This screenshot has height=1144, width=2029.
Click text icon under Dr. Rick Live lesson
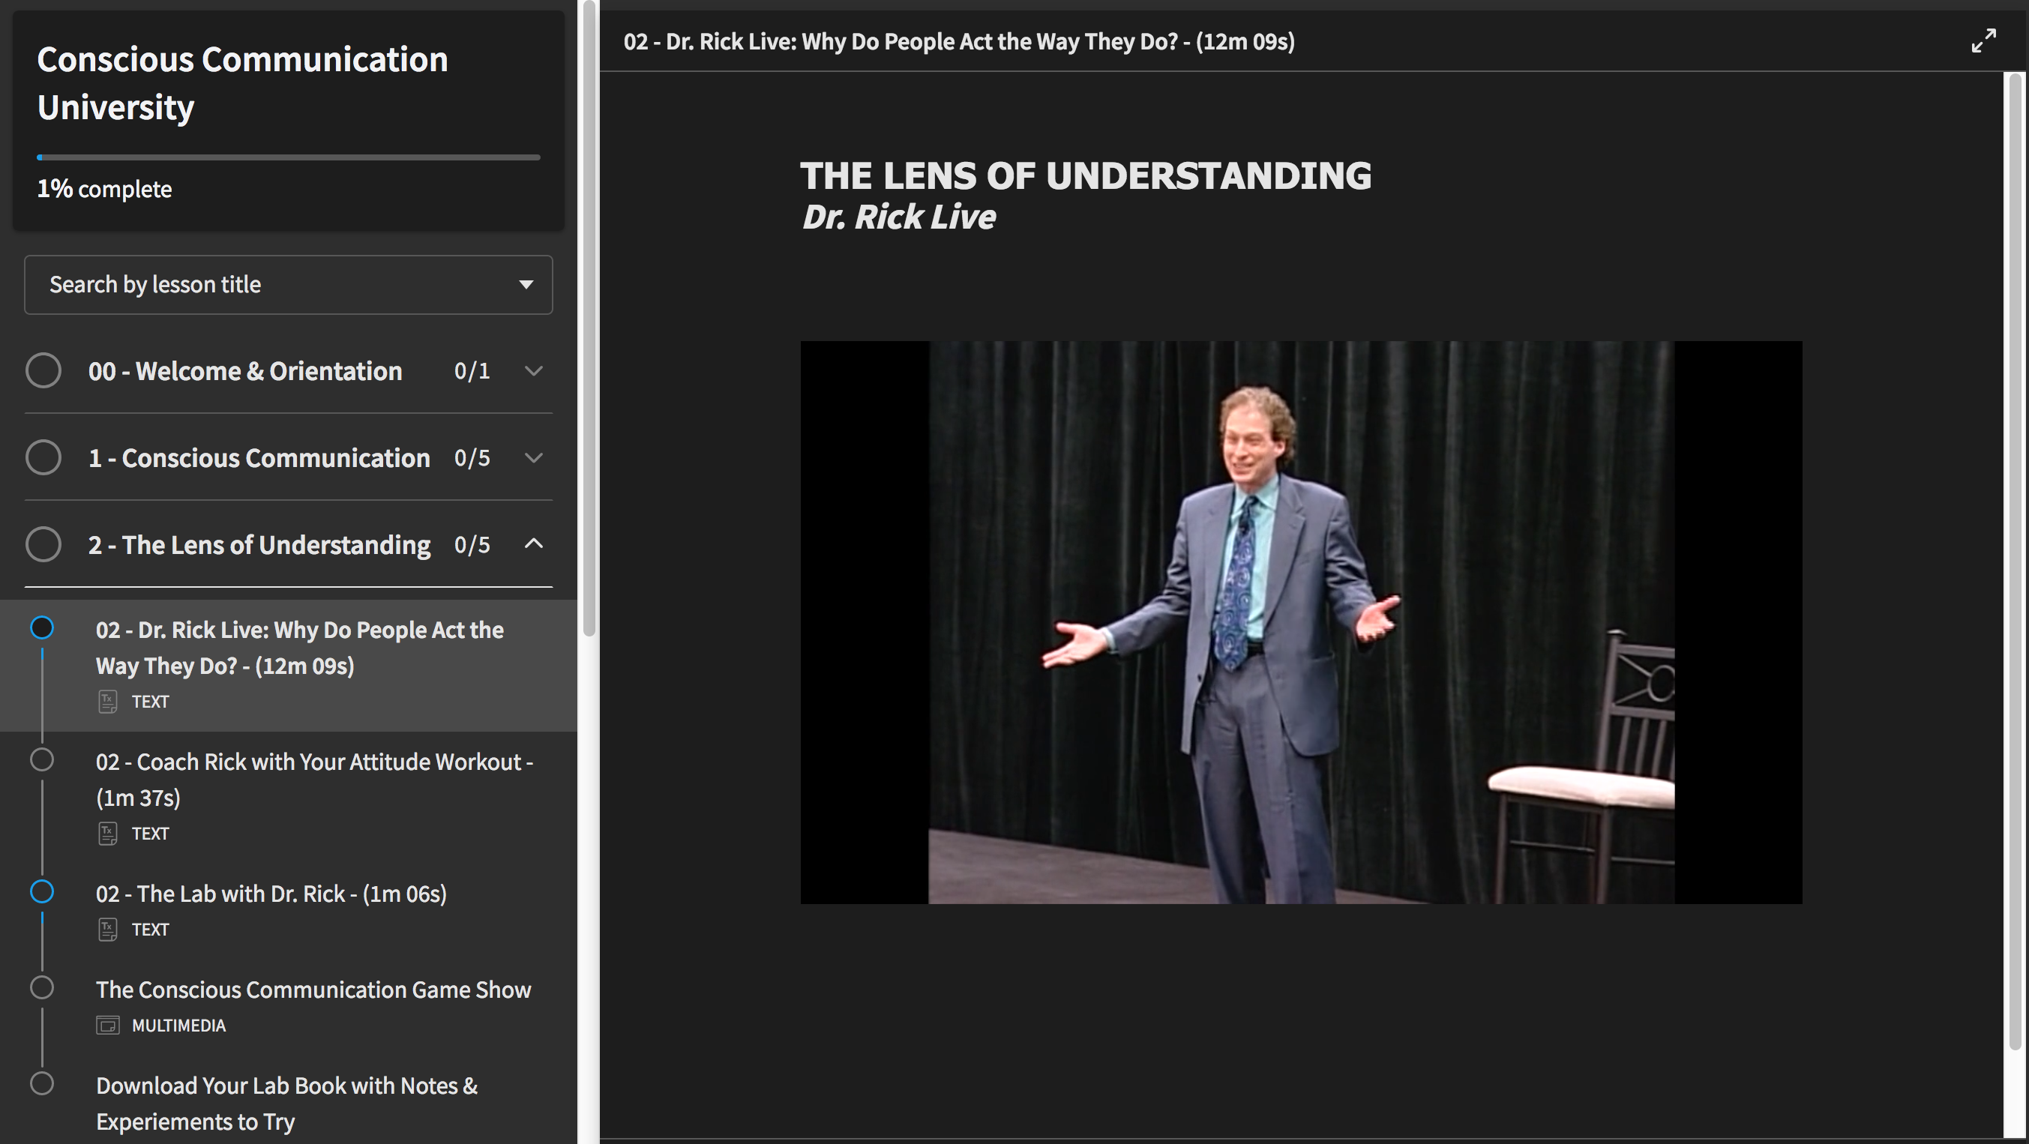pos(108,701)
